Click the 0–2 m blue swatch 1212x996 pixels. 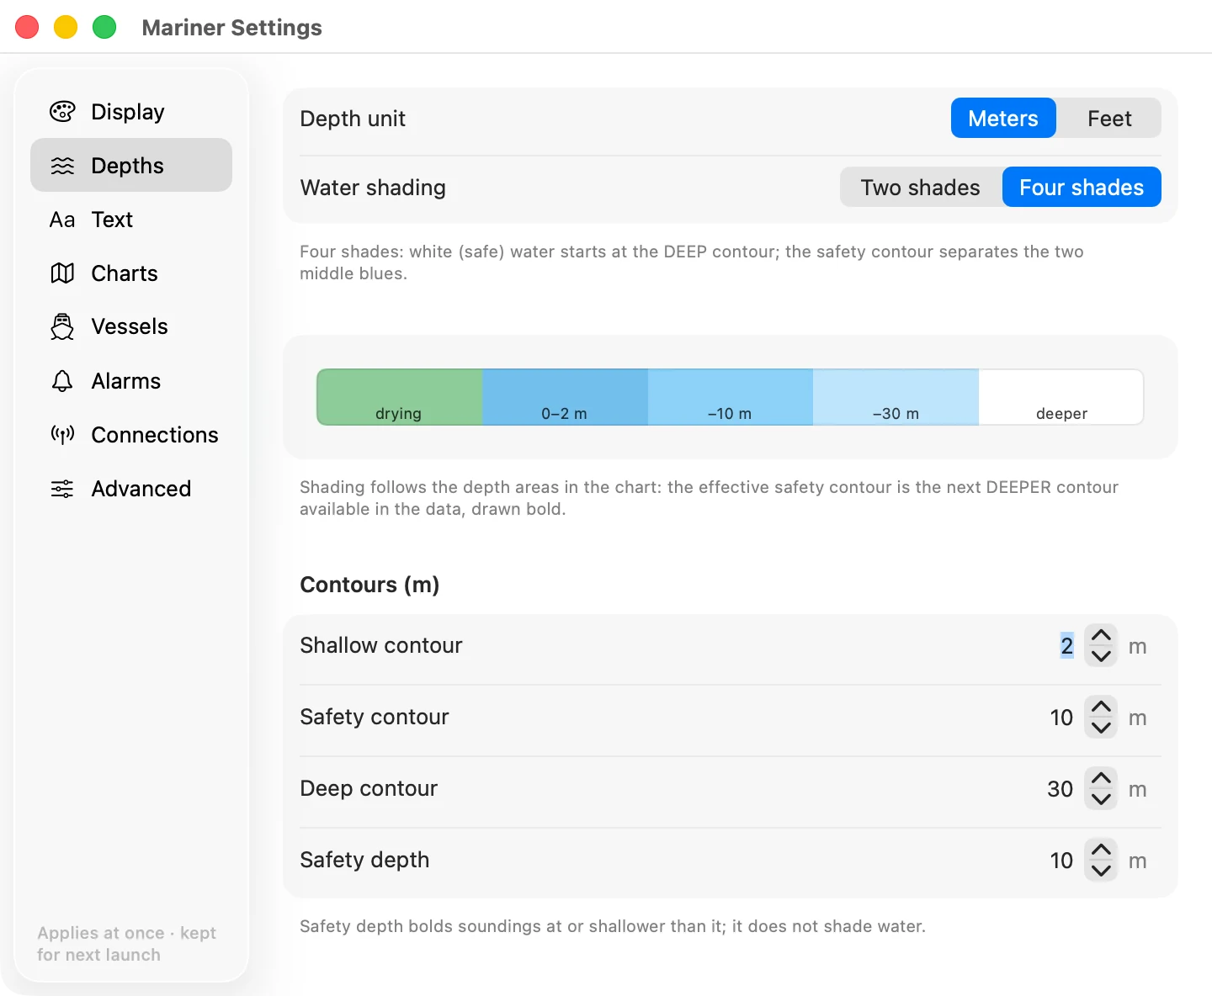click(565, 397)
